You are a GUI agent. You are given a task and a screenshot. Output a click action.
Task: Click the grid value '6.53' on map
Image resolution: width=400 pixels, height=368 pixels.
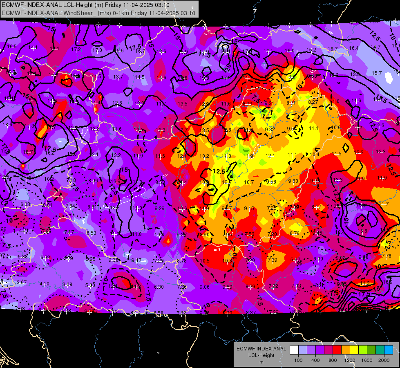click(92, 233)
